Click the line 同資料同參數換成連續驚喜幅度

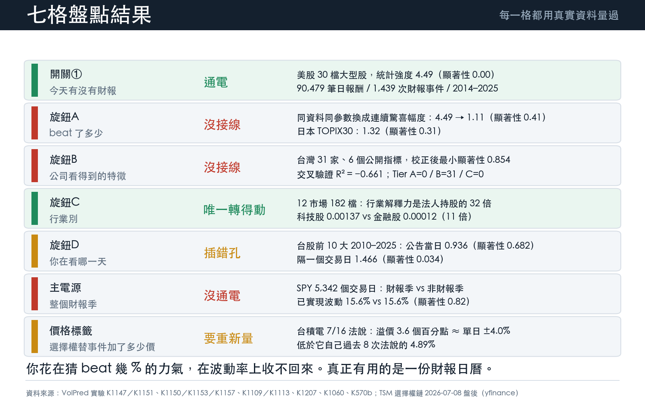click(421, 117)
